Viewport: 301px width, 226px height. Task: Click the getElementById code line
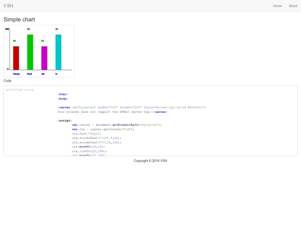pos(116,125)
